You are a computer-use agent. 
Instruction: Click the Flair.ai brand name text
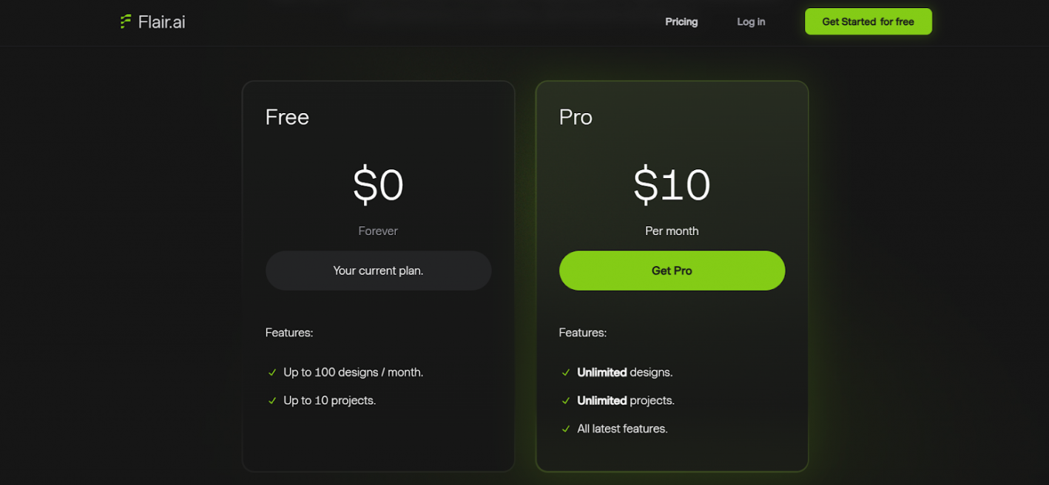[x=161, y=22]
